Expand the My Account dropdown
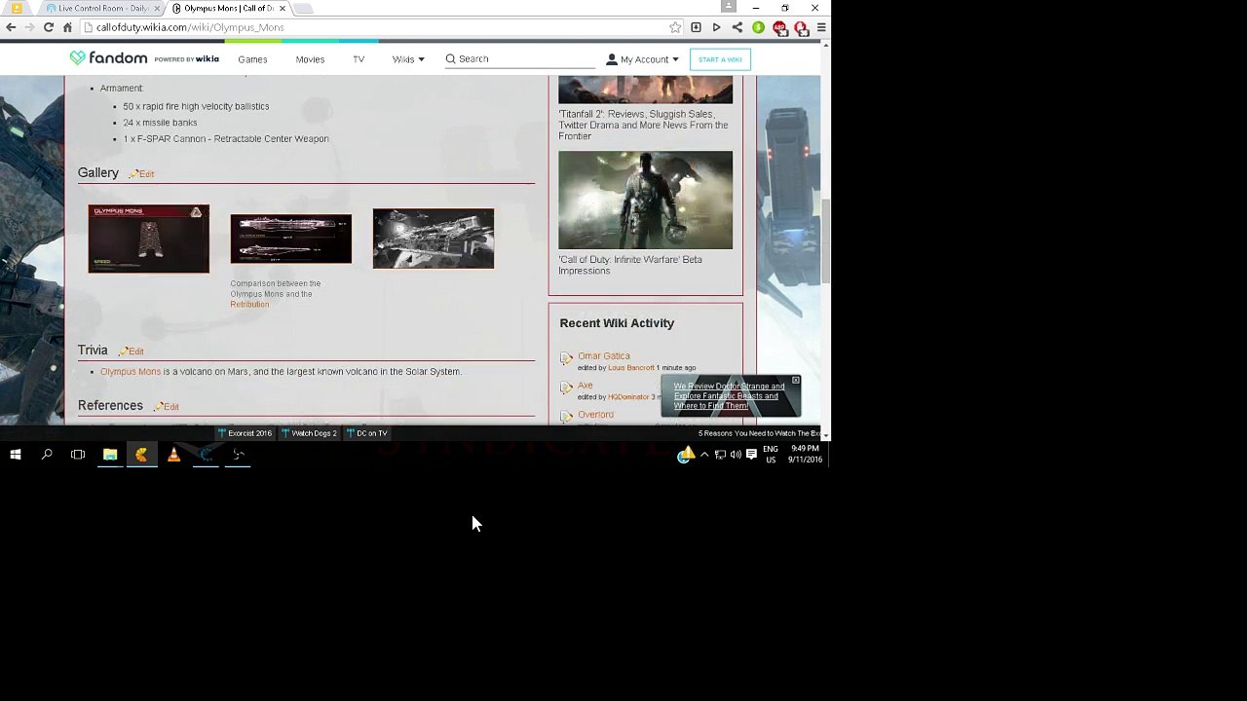The height and width of the screenshot is (701, 1247). tap(642, 59)
